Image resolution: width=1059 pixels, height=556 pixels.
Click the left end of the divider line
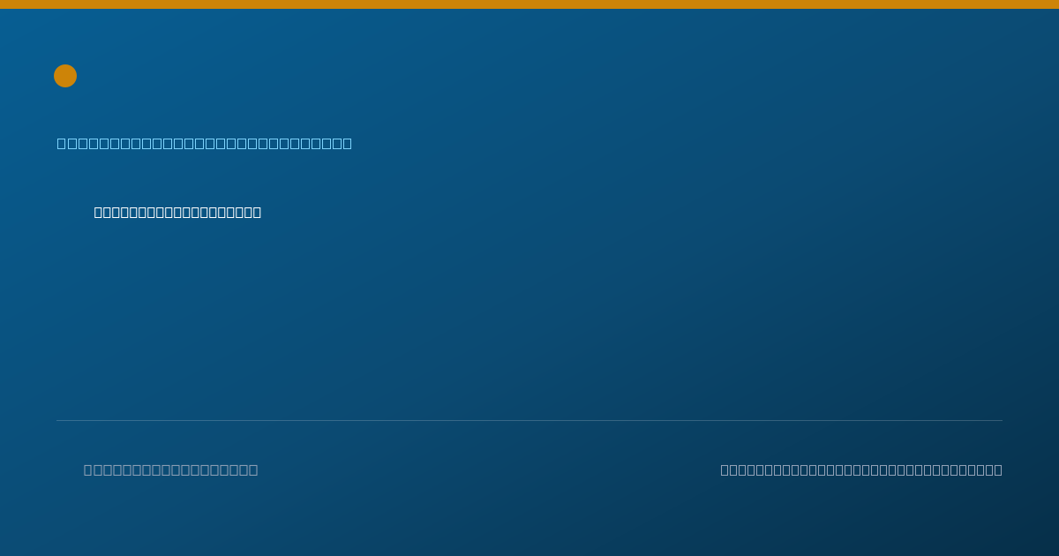pos(58,420)
